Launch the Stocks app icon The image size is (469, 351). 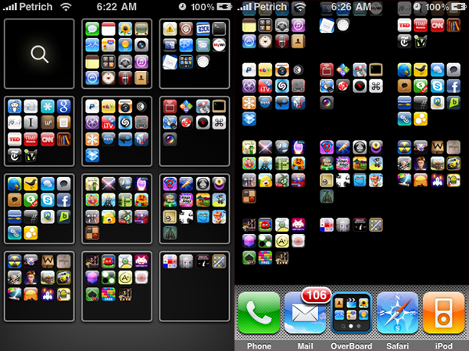coord(92,45)
